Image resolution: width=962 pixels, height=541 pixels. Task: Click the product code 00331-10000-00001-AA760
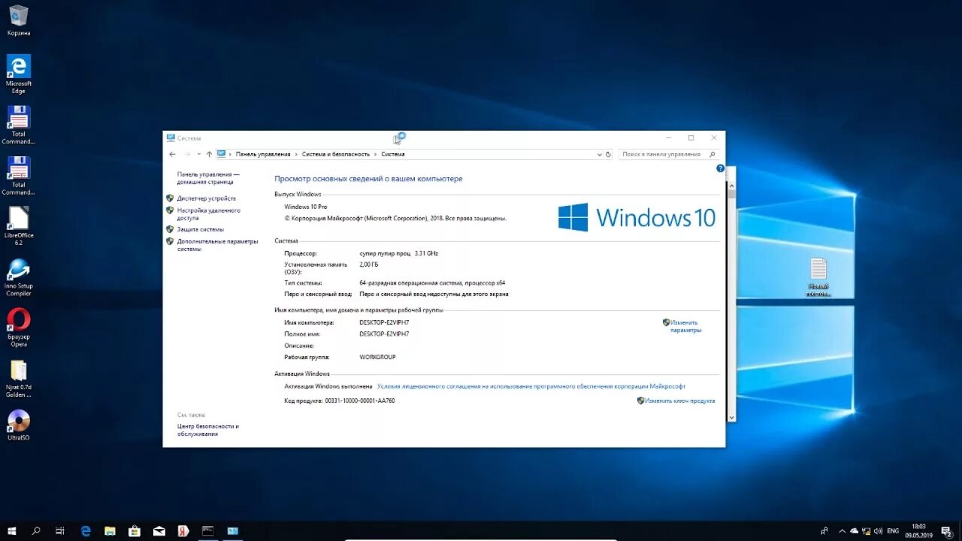coord(360,400)
